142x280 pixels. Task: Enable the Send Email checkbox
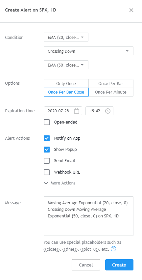point(47,161)
